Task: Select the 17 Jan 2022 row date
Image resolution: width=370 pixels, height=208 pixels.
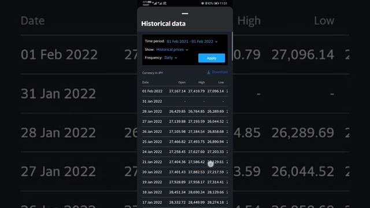Action: pyautogui.click(x=152, y=203)
